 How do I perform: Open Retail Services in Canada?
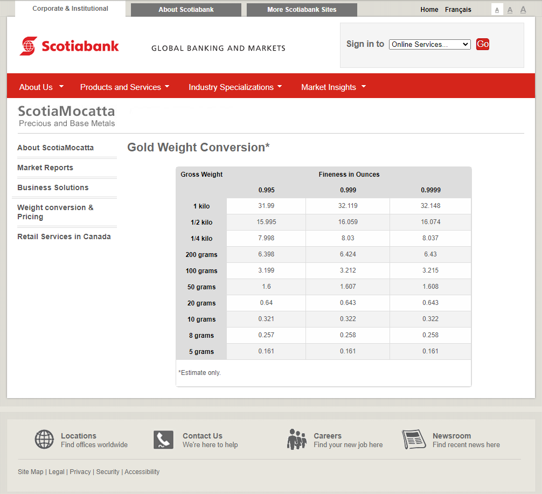pyautogui.click(x=64, y=236)
